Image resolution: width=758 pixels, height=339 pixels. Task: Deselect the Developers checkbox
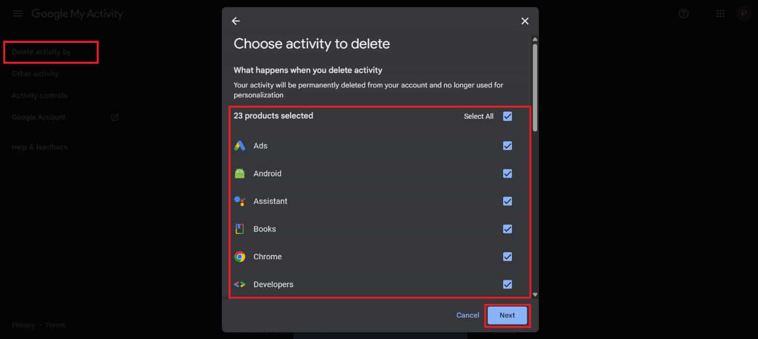[508, 284]
